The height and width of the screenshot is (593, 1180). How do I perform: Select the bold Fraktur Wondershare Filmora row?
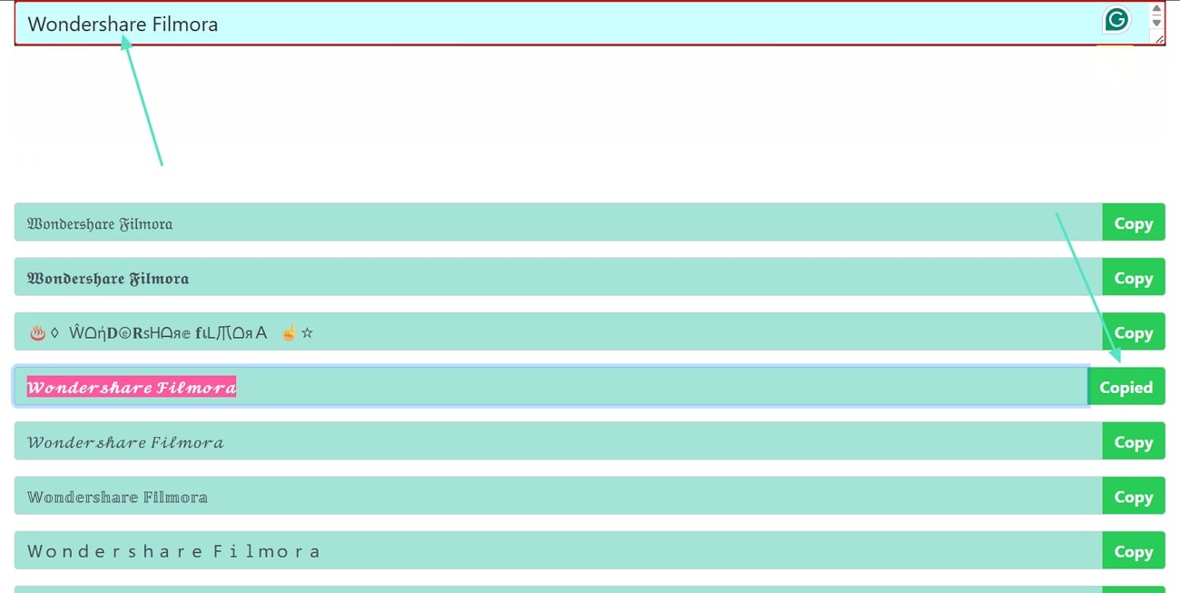558,277
